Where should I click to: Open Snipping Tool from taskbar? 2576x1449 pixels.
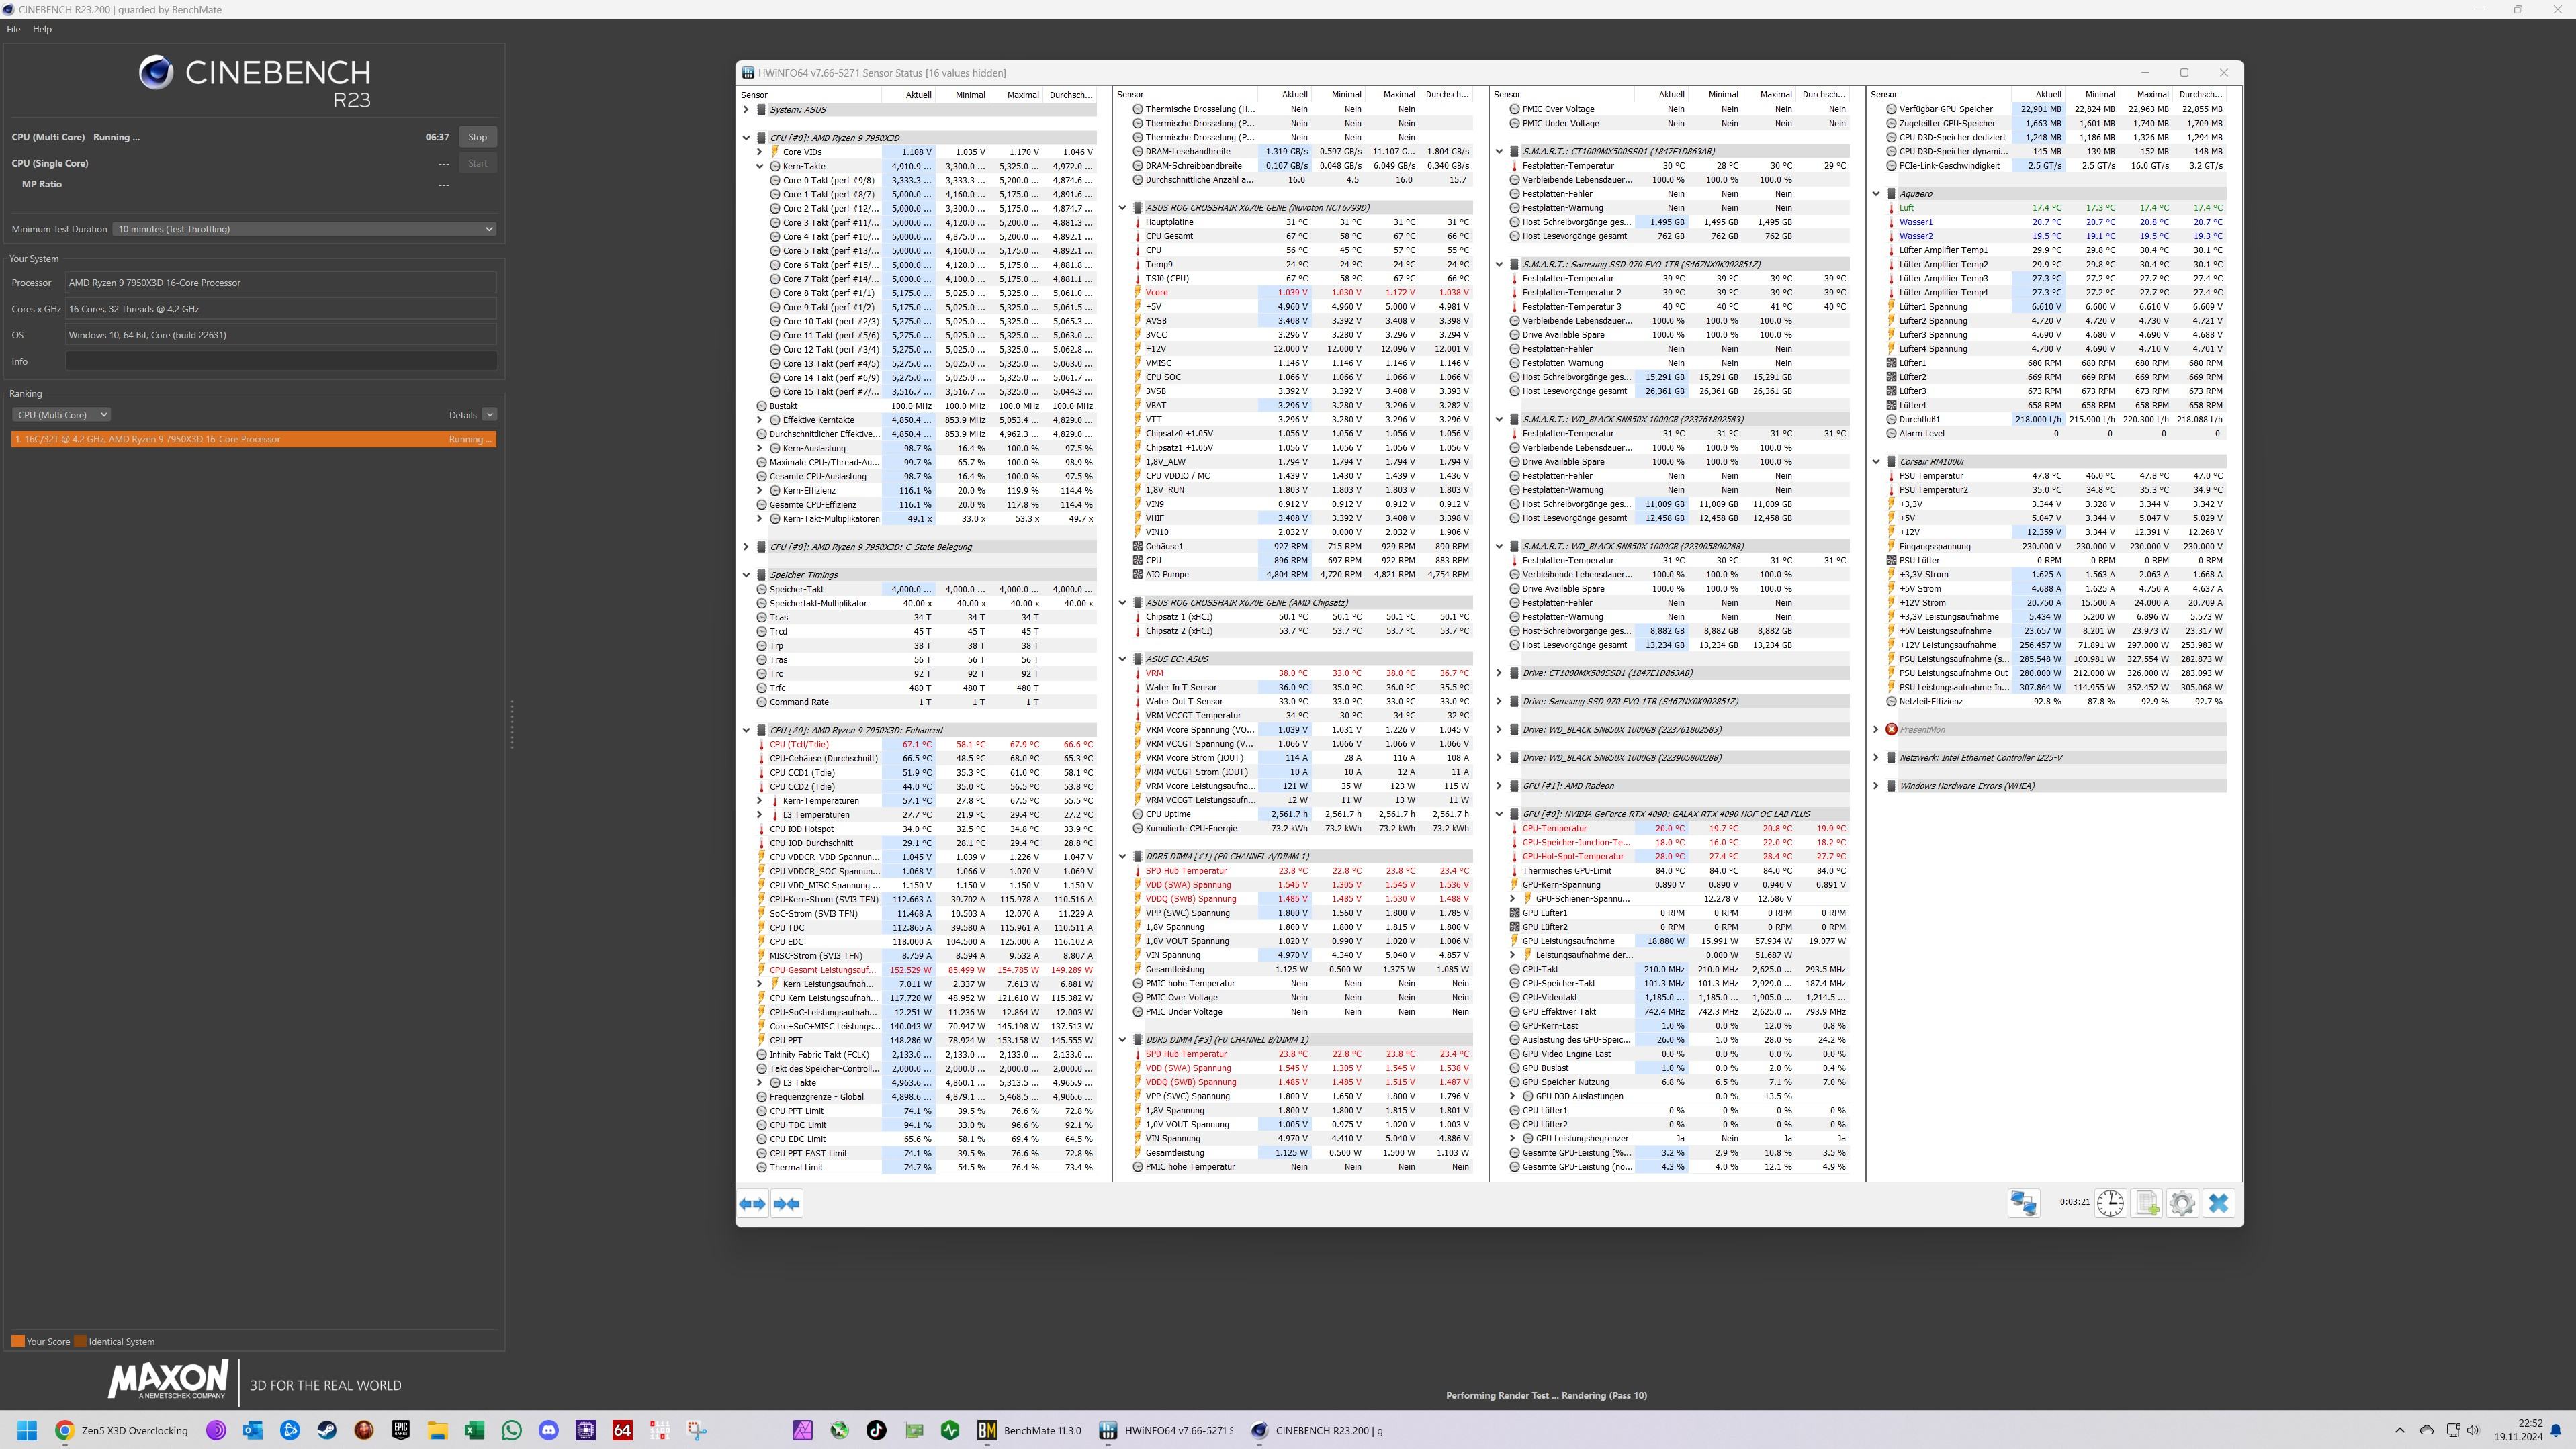coord(696,1430)
